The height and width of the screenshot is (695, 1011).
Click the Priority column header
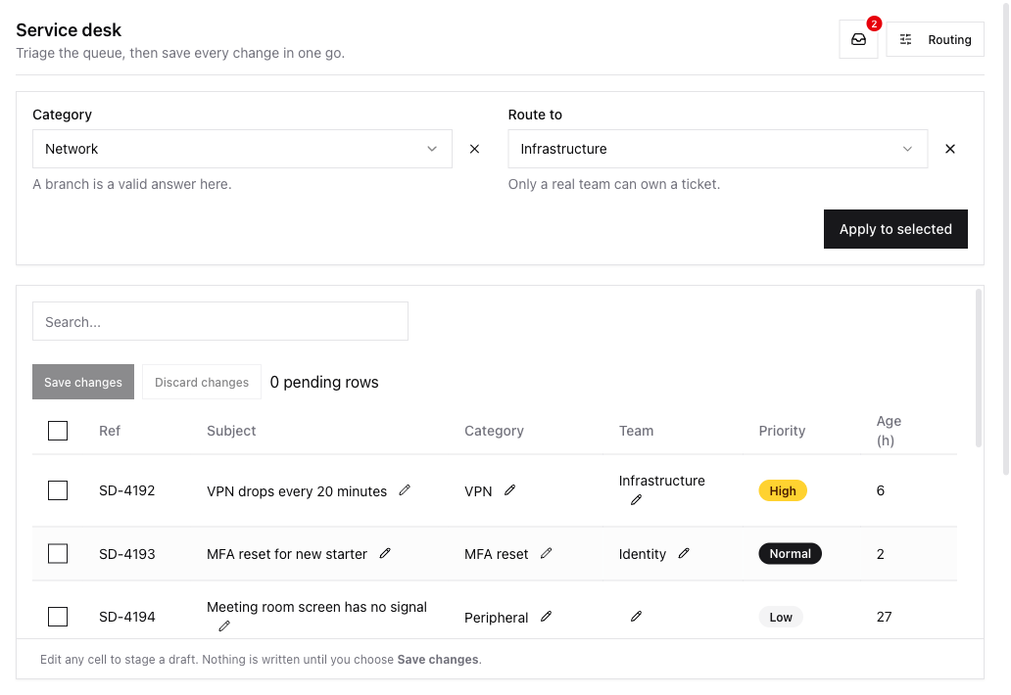click(x=782, y=431)
